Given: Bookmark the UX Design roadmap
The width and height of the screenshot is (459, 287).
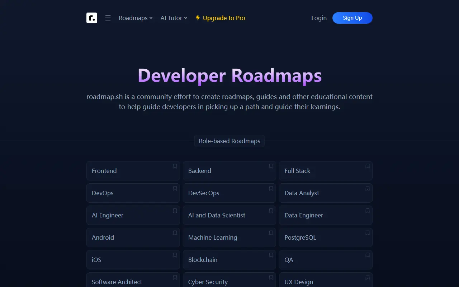Looking at the screenshot, I should [368, 277].
